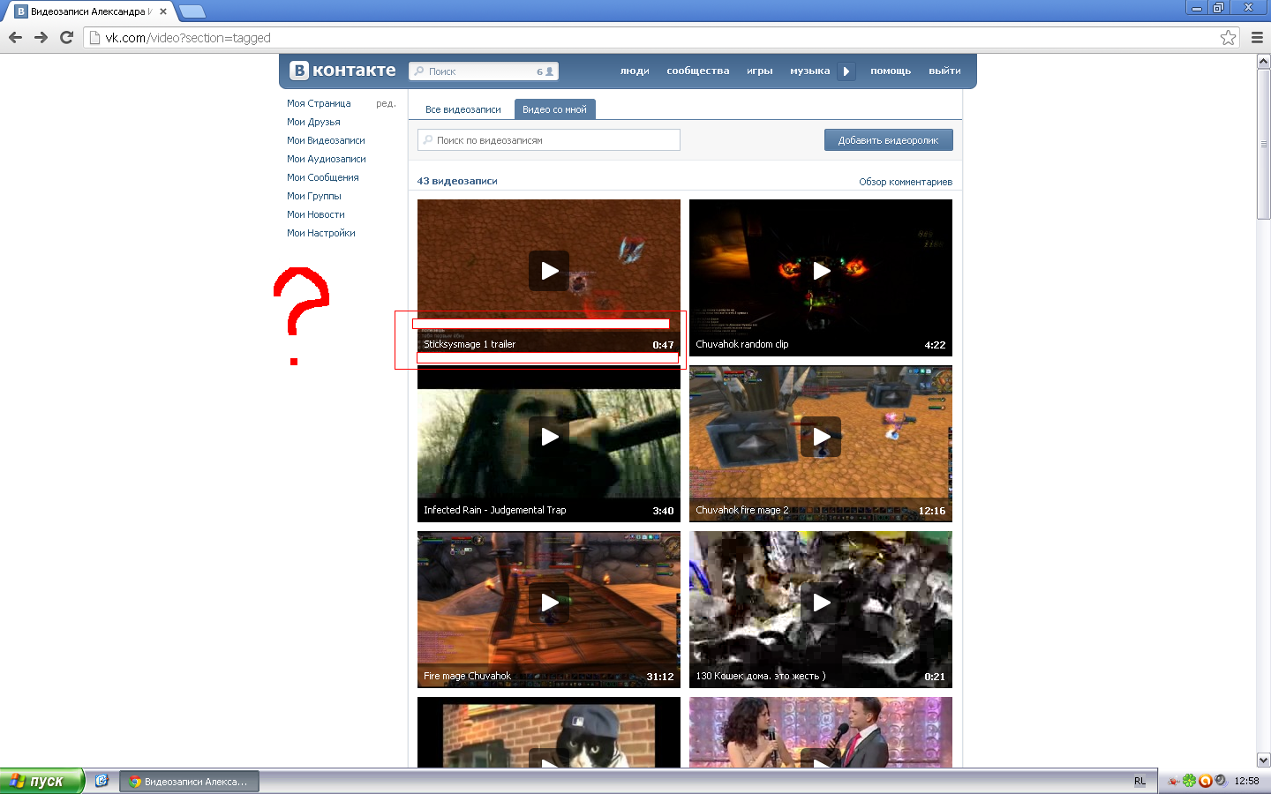Screen dimensions: 1271x794
Task: Click the Chuvahok random clip title
Action: pos(742,344)
